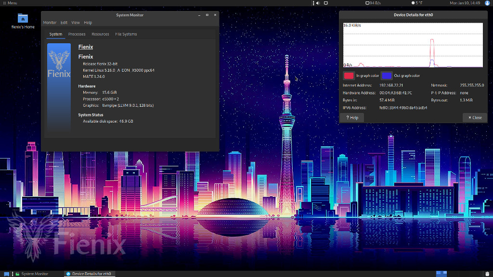Click the Fienix hostname link in System tab
Viewport: 493px width, 277px height.
(86, 47)
